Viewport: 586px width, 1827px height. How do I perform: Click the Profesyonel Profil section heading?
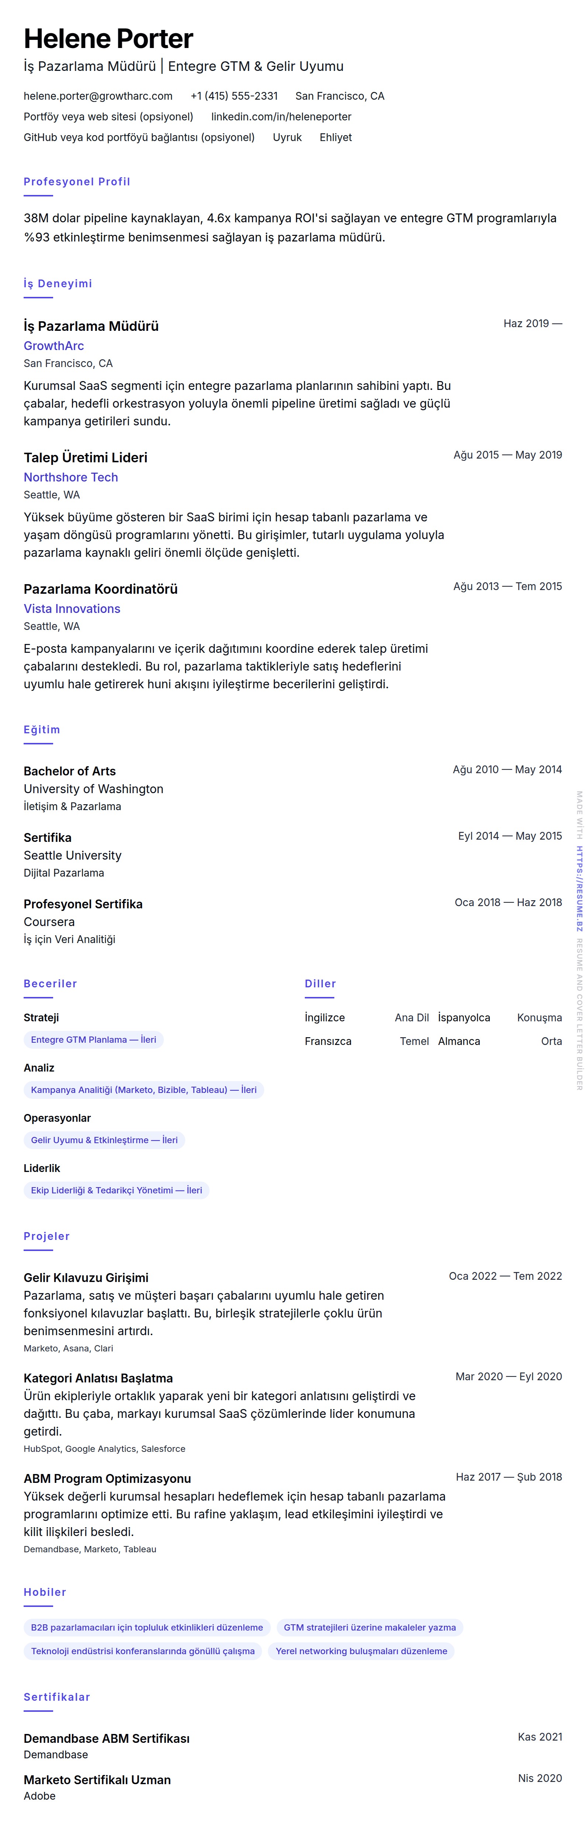tap(76, 182)
